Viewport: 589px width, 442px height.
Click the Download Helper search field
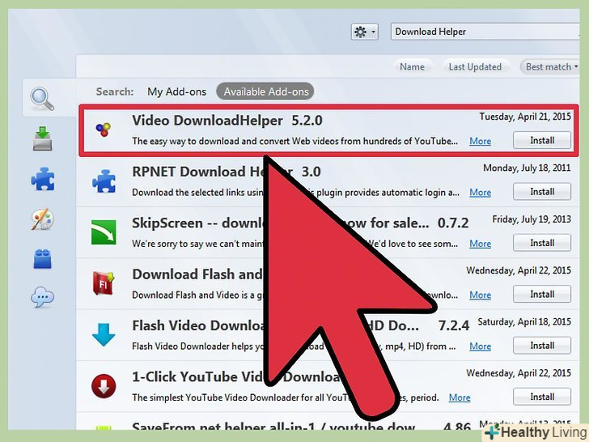(485, 32)
